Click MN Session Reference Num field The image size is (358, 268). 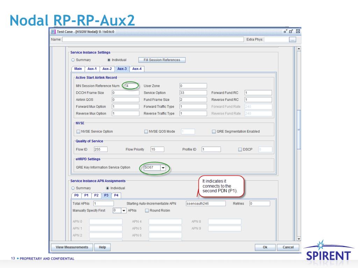132,86
